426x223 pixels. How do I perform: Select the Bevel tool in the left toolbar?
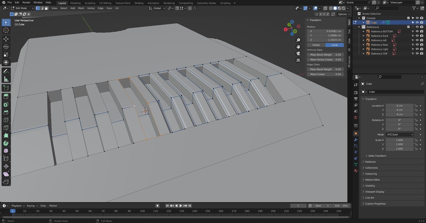[6, 112]
